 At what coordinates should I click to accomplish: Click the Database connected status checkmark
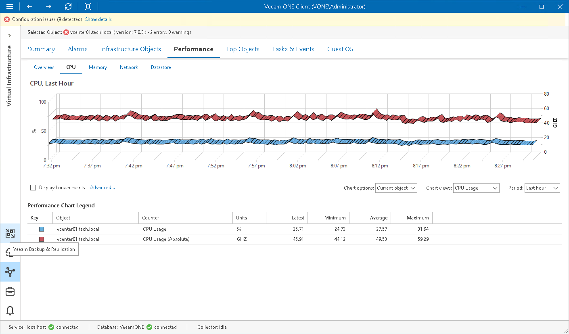(x=149, y=327)
